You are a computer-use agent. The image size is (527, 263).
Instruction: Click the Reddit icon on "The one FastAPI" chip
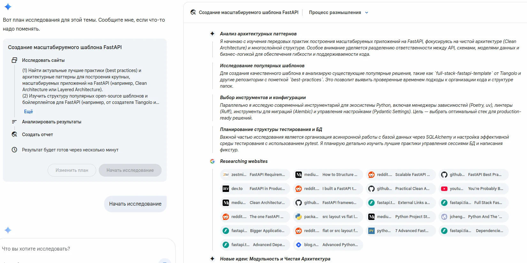[226, 216]
